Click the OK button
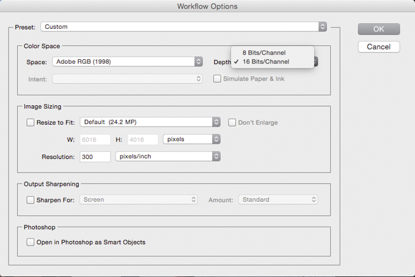Image resolution: width=415 pixels, height=277 pixels. pyautogui.click(x=379, y=29)
